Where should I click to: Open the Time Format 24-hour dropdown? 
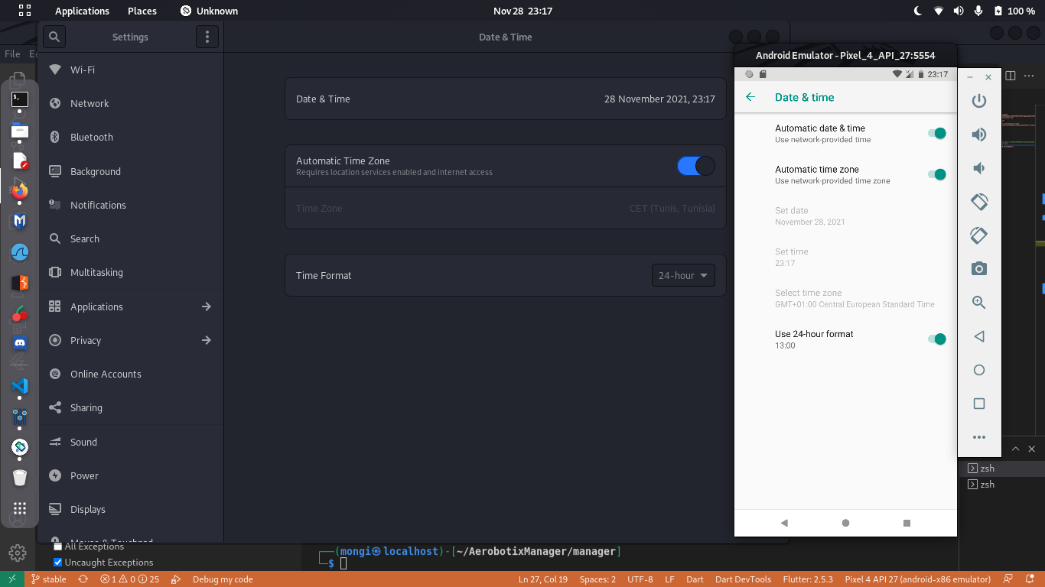pyautogui.click(x=683, y=275)
